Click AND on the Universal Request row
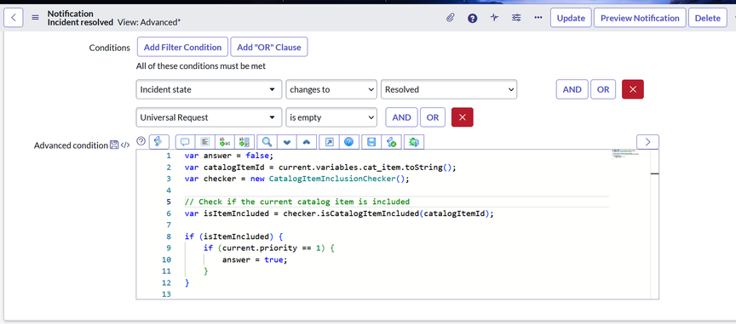The width and height of the screenshot is (736, 324). [401, 117]
